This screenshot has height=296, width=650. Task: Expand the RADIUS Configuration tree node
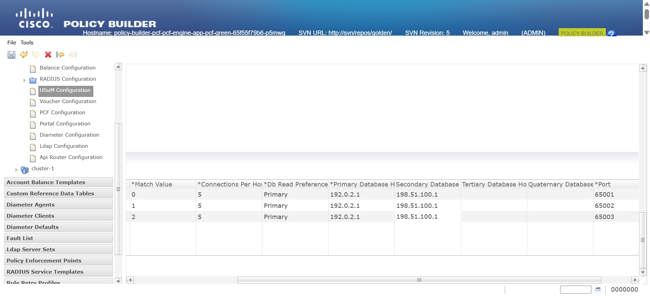(x=24, y=80)
